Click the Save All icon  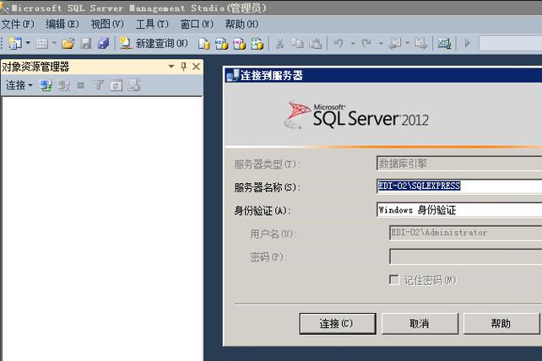(x=103, y=44)
